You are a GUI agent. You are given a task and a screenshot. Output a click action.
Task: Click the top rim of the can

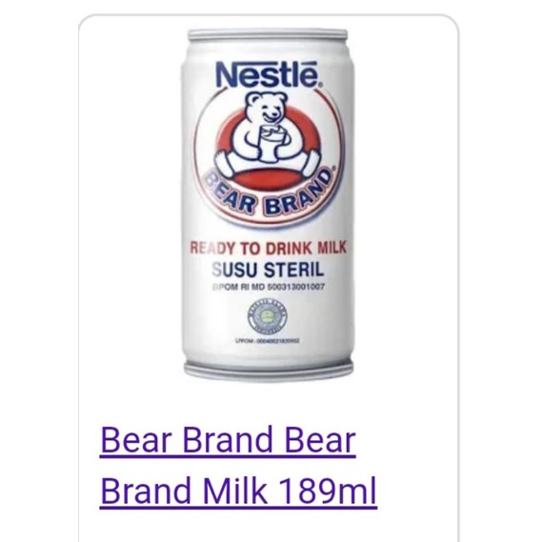click(x=268, y=35)
